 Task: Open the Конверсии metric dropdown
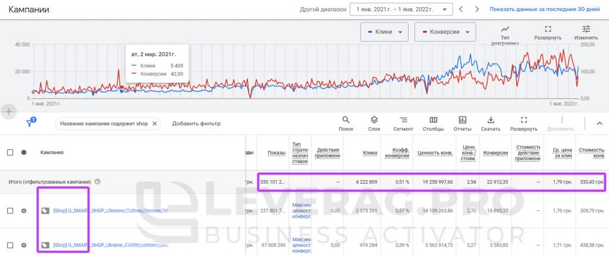(x=445, y=32)
